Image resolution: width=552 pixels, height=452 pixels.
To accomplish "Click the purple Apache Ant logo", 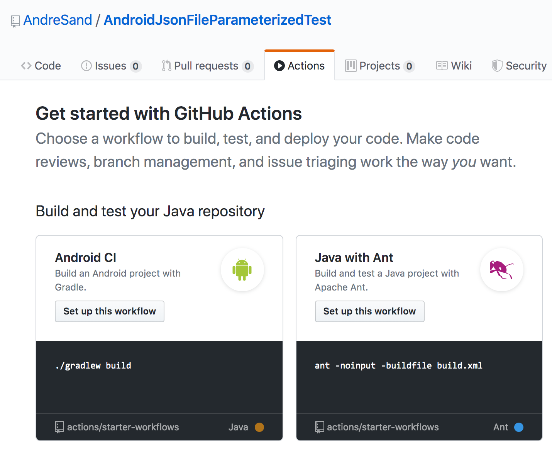I will (502, 270).
